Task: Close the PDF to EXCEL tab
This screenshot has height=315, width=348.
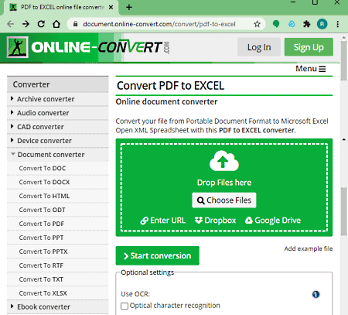Action: [x=111, y=7]
